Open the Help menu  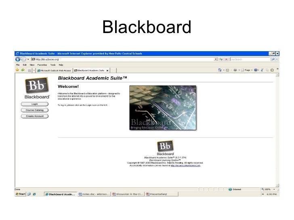tap(61, 65)
